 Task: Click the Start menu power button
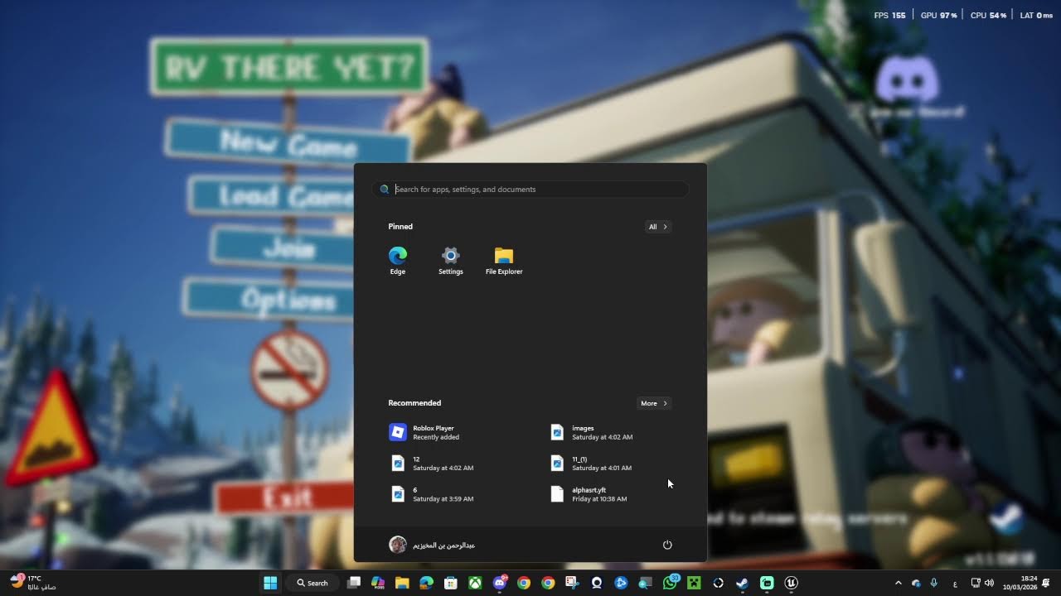[x=667, y=545]
